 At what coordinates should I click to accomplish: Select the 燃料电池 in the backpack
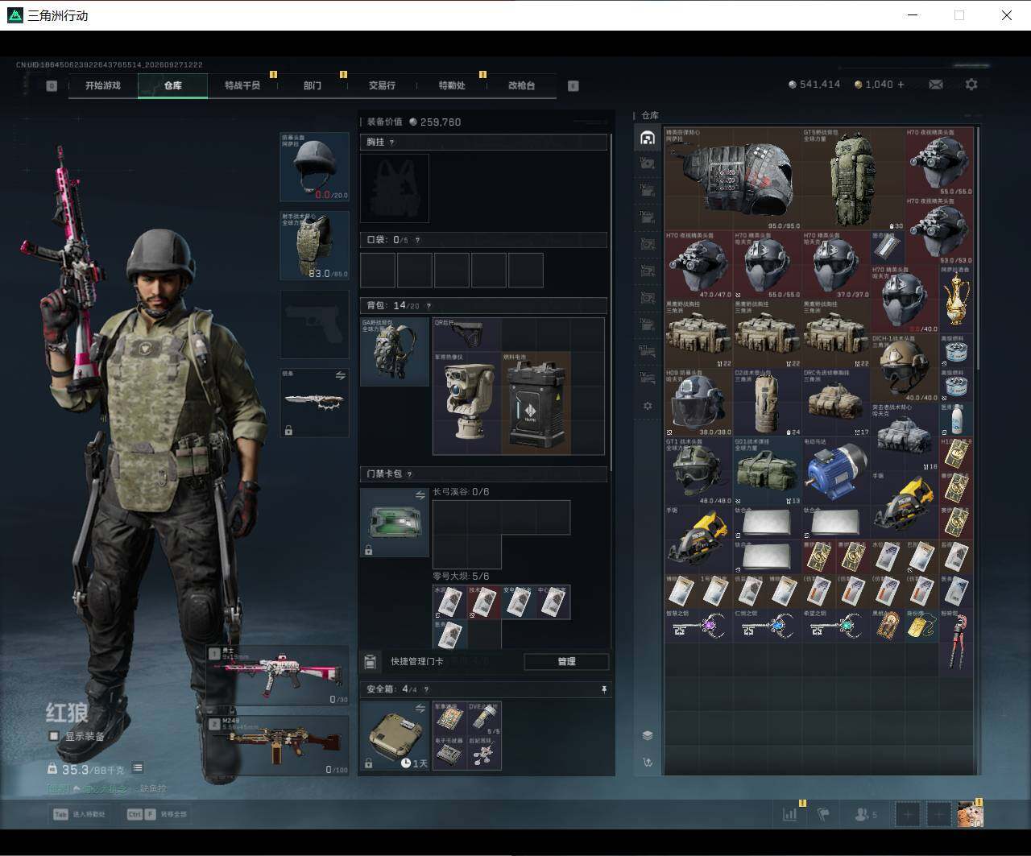pyautogui.click(x=536, y=403)
